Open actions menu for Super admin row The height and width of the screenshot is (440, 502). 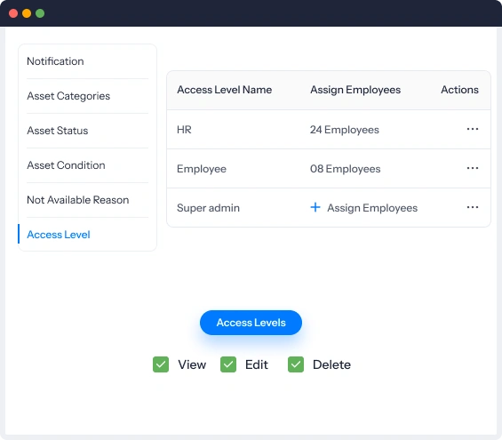click(472, 207)
